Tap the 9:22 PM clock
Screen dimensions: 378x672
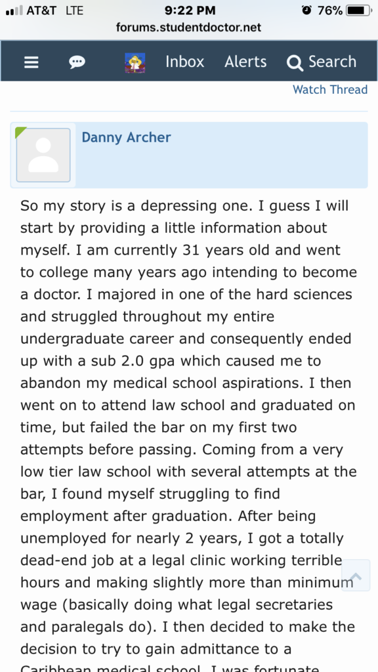point(190,10)
